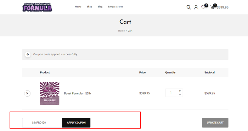
Task: Click the Cart breadcrumb text
Action: (130, 31)
